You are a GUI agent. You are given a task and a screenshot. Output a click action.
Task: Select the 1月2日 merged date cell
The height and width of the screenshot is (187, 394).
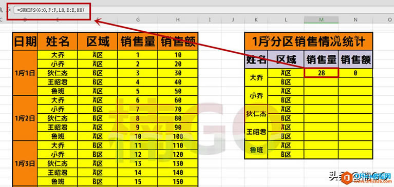pos(25,118)
